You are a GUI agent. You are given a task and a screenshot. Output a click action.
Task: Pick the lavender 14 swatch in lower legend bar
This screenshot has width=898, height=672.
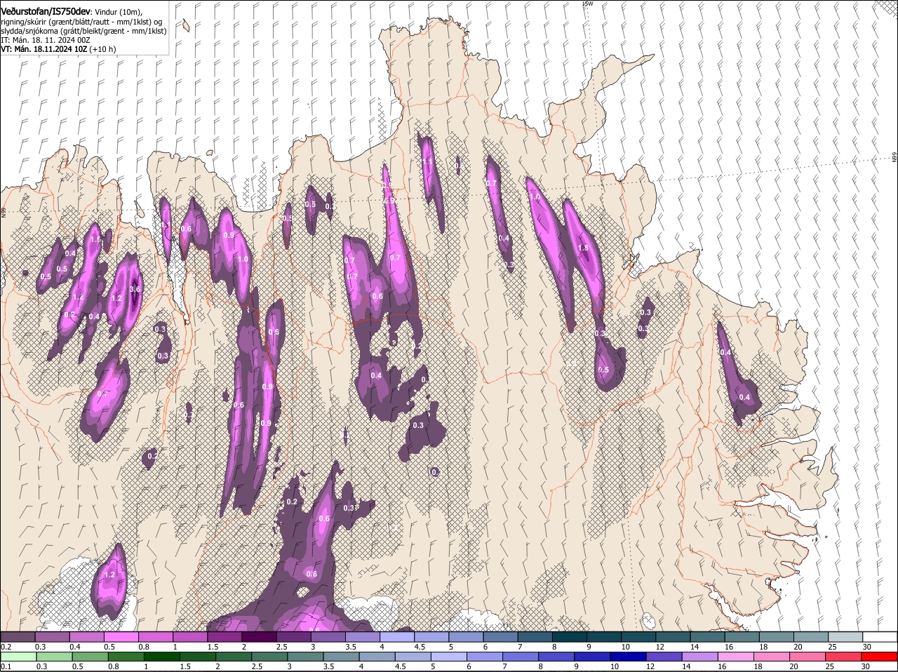click(699, 657)
